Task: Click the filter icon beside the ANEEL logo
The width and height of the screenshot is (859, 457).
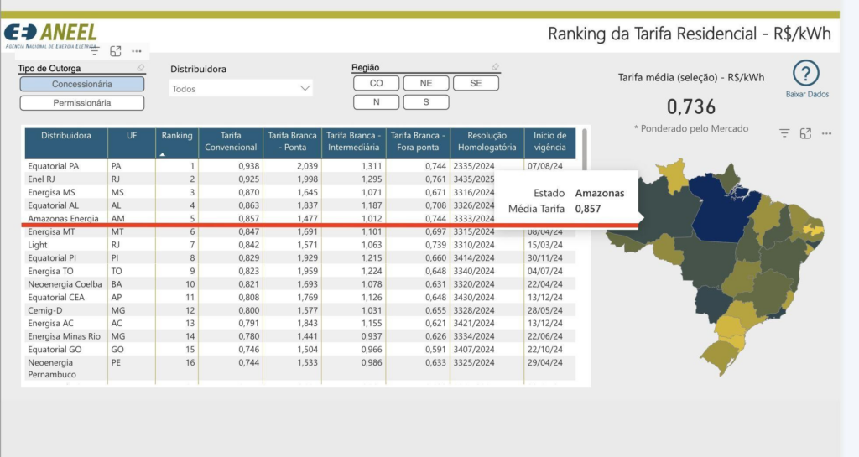Action: click(x=95, y=51)
